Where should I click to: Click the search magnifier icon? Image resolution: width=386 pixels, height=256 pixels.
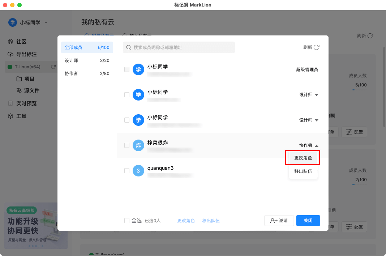click(128, 47)
